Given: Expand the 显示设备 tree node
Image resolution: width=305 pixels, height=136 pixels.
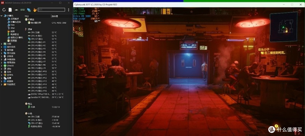Looking at the screenshot, I should coord(2,53).
